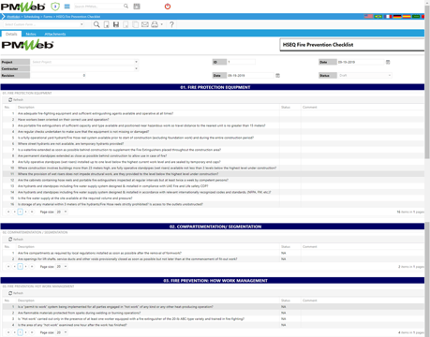Click the red power logout icon
Screen dimensions: 430x337
pyautogui.click(x=168, y=7)
